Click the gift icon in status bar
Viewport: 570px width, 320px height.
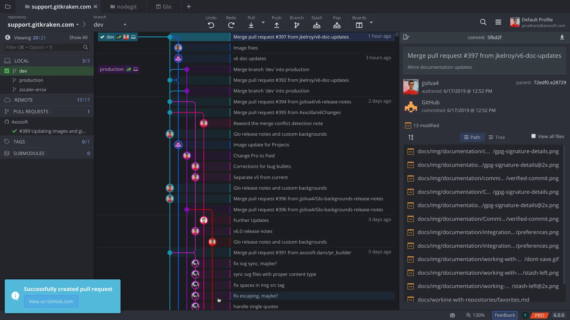click(452, 315)
